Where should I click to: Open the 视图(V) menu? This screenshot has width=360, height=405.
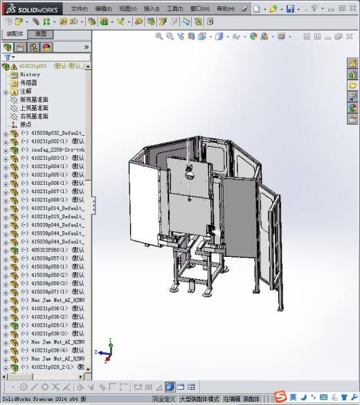point(128,9)
